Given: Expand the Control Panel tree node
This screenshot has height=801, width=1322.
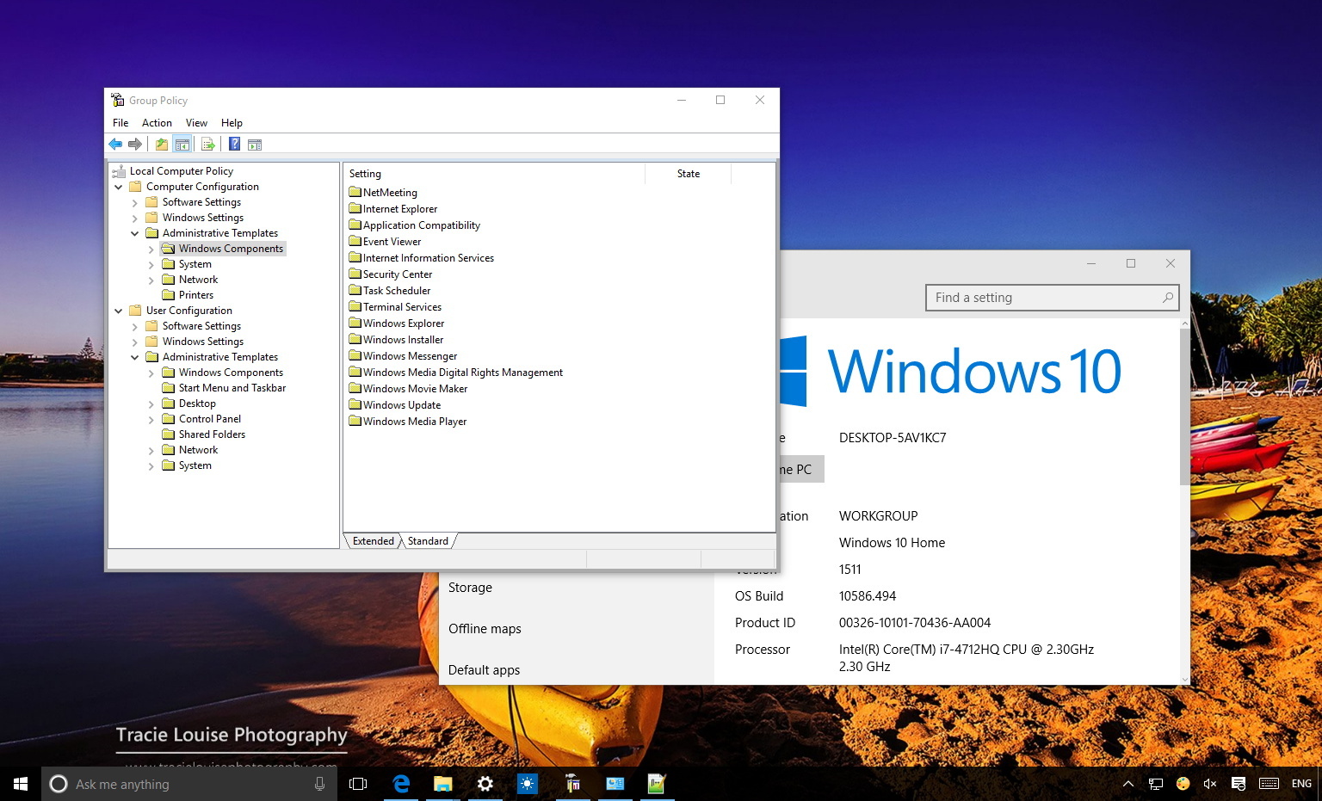Looking at the screenshot, I should [151, 420].
